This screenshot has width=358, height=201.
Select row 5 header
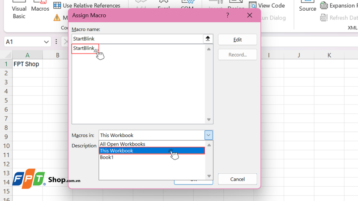[x=6, y=100]
